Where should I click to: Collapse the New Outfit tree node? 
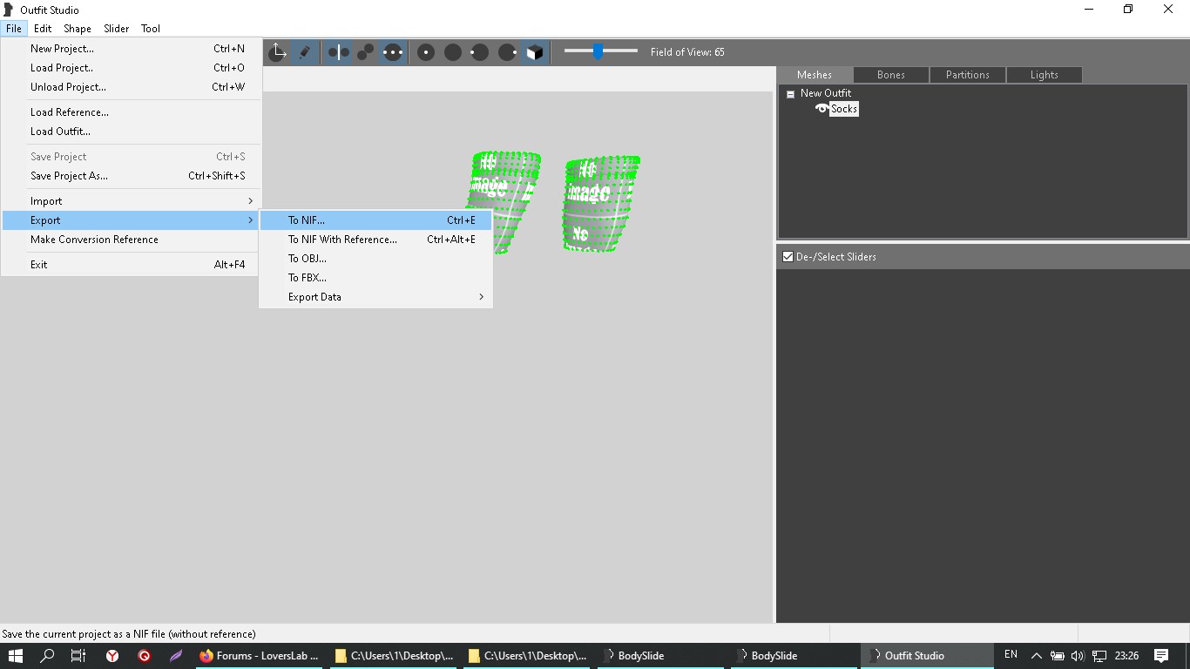click(790, 94)
